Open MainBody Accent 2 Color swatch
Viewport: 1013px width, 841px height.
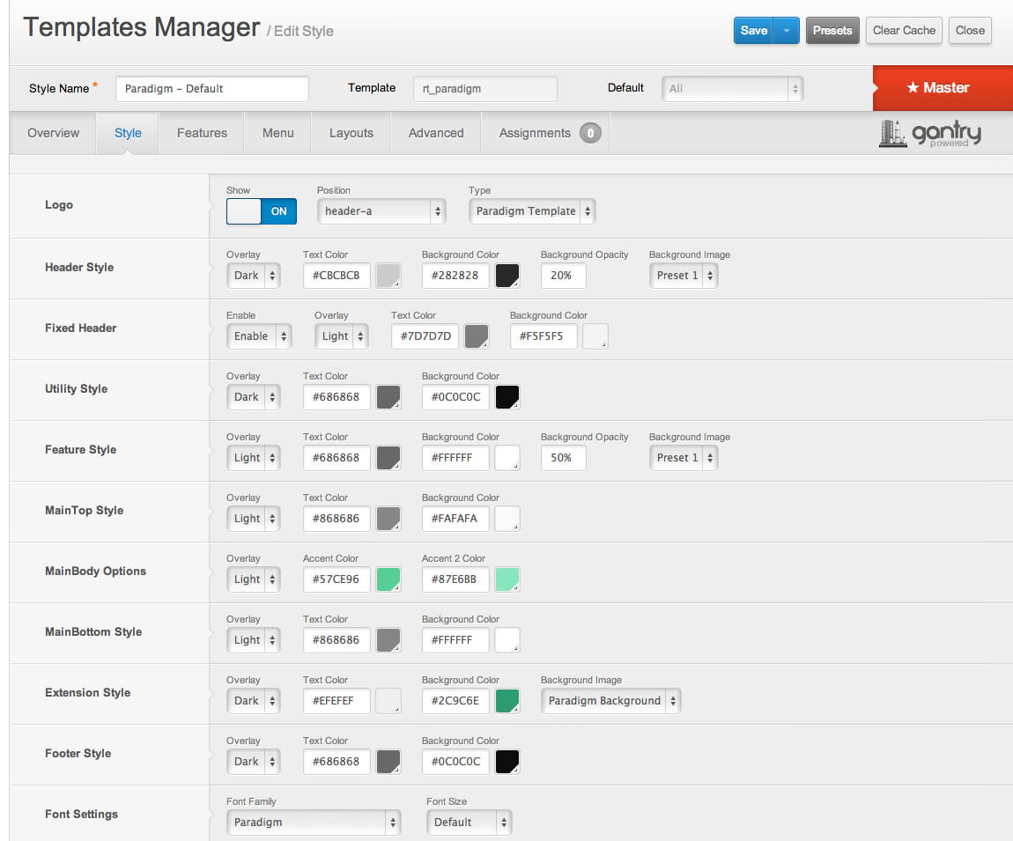pos(507,579)
